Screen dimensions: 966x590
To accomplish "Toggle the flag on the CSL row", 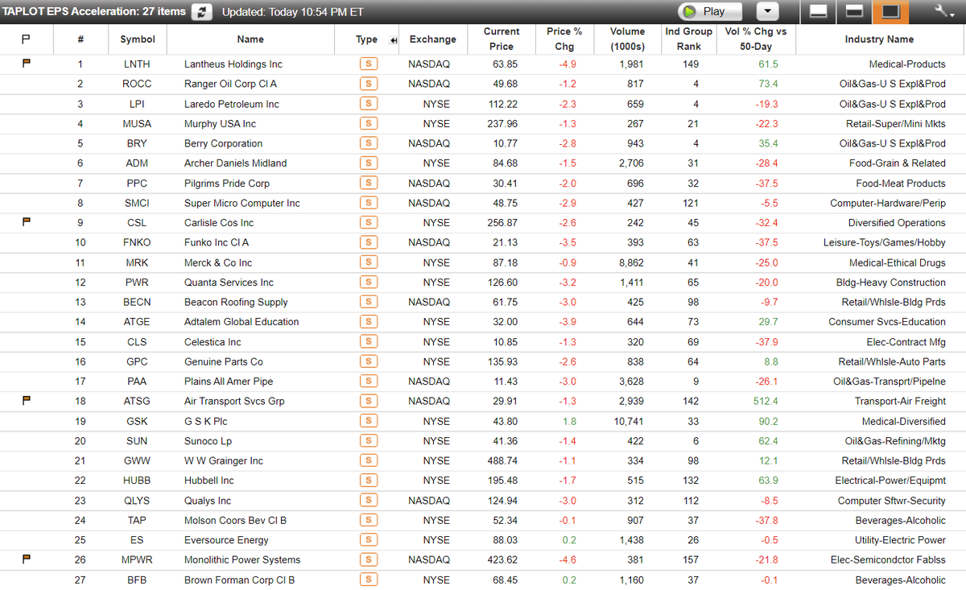I will point(26,221).
